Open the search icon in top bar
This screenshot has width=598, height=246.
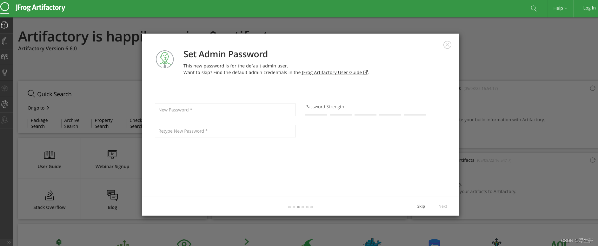534,9
